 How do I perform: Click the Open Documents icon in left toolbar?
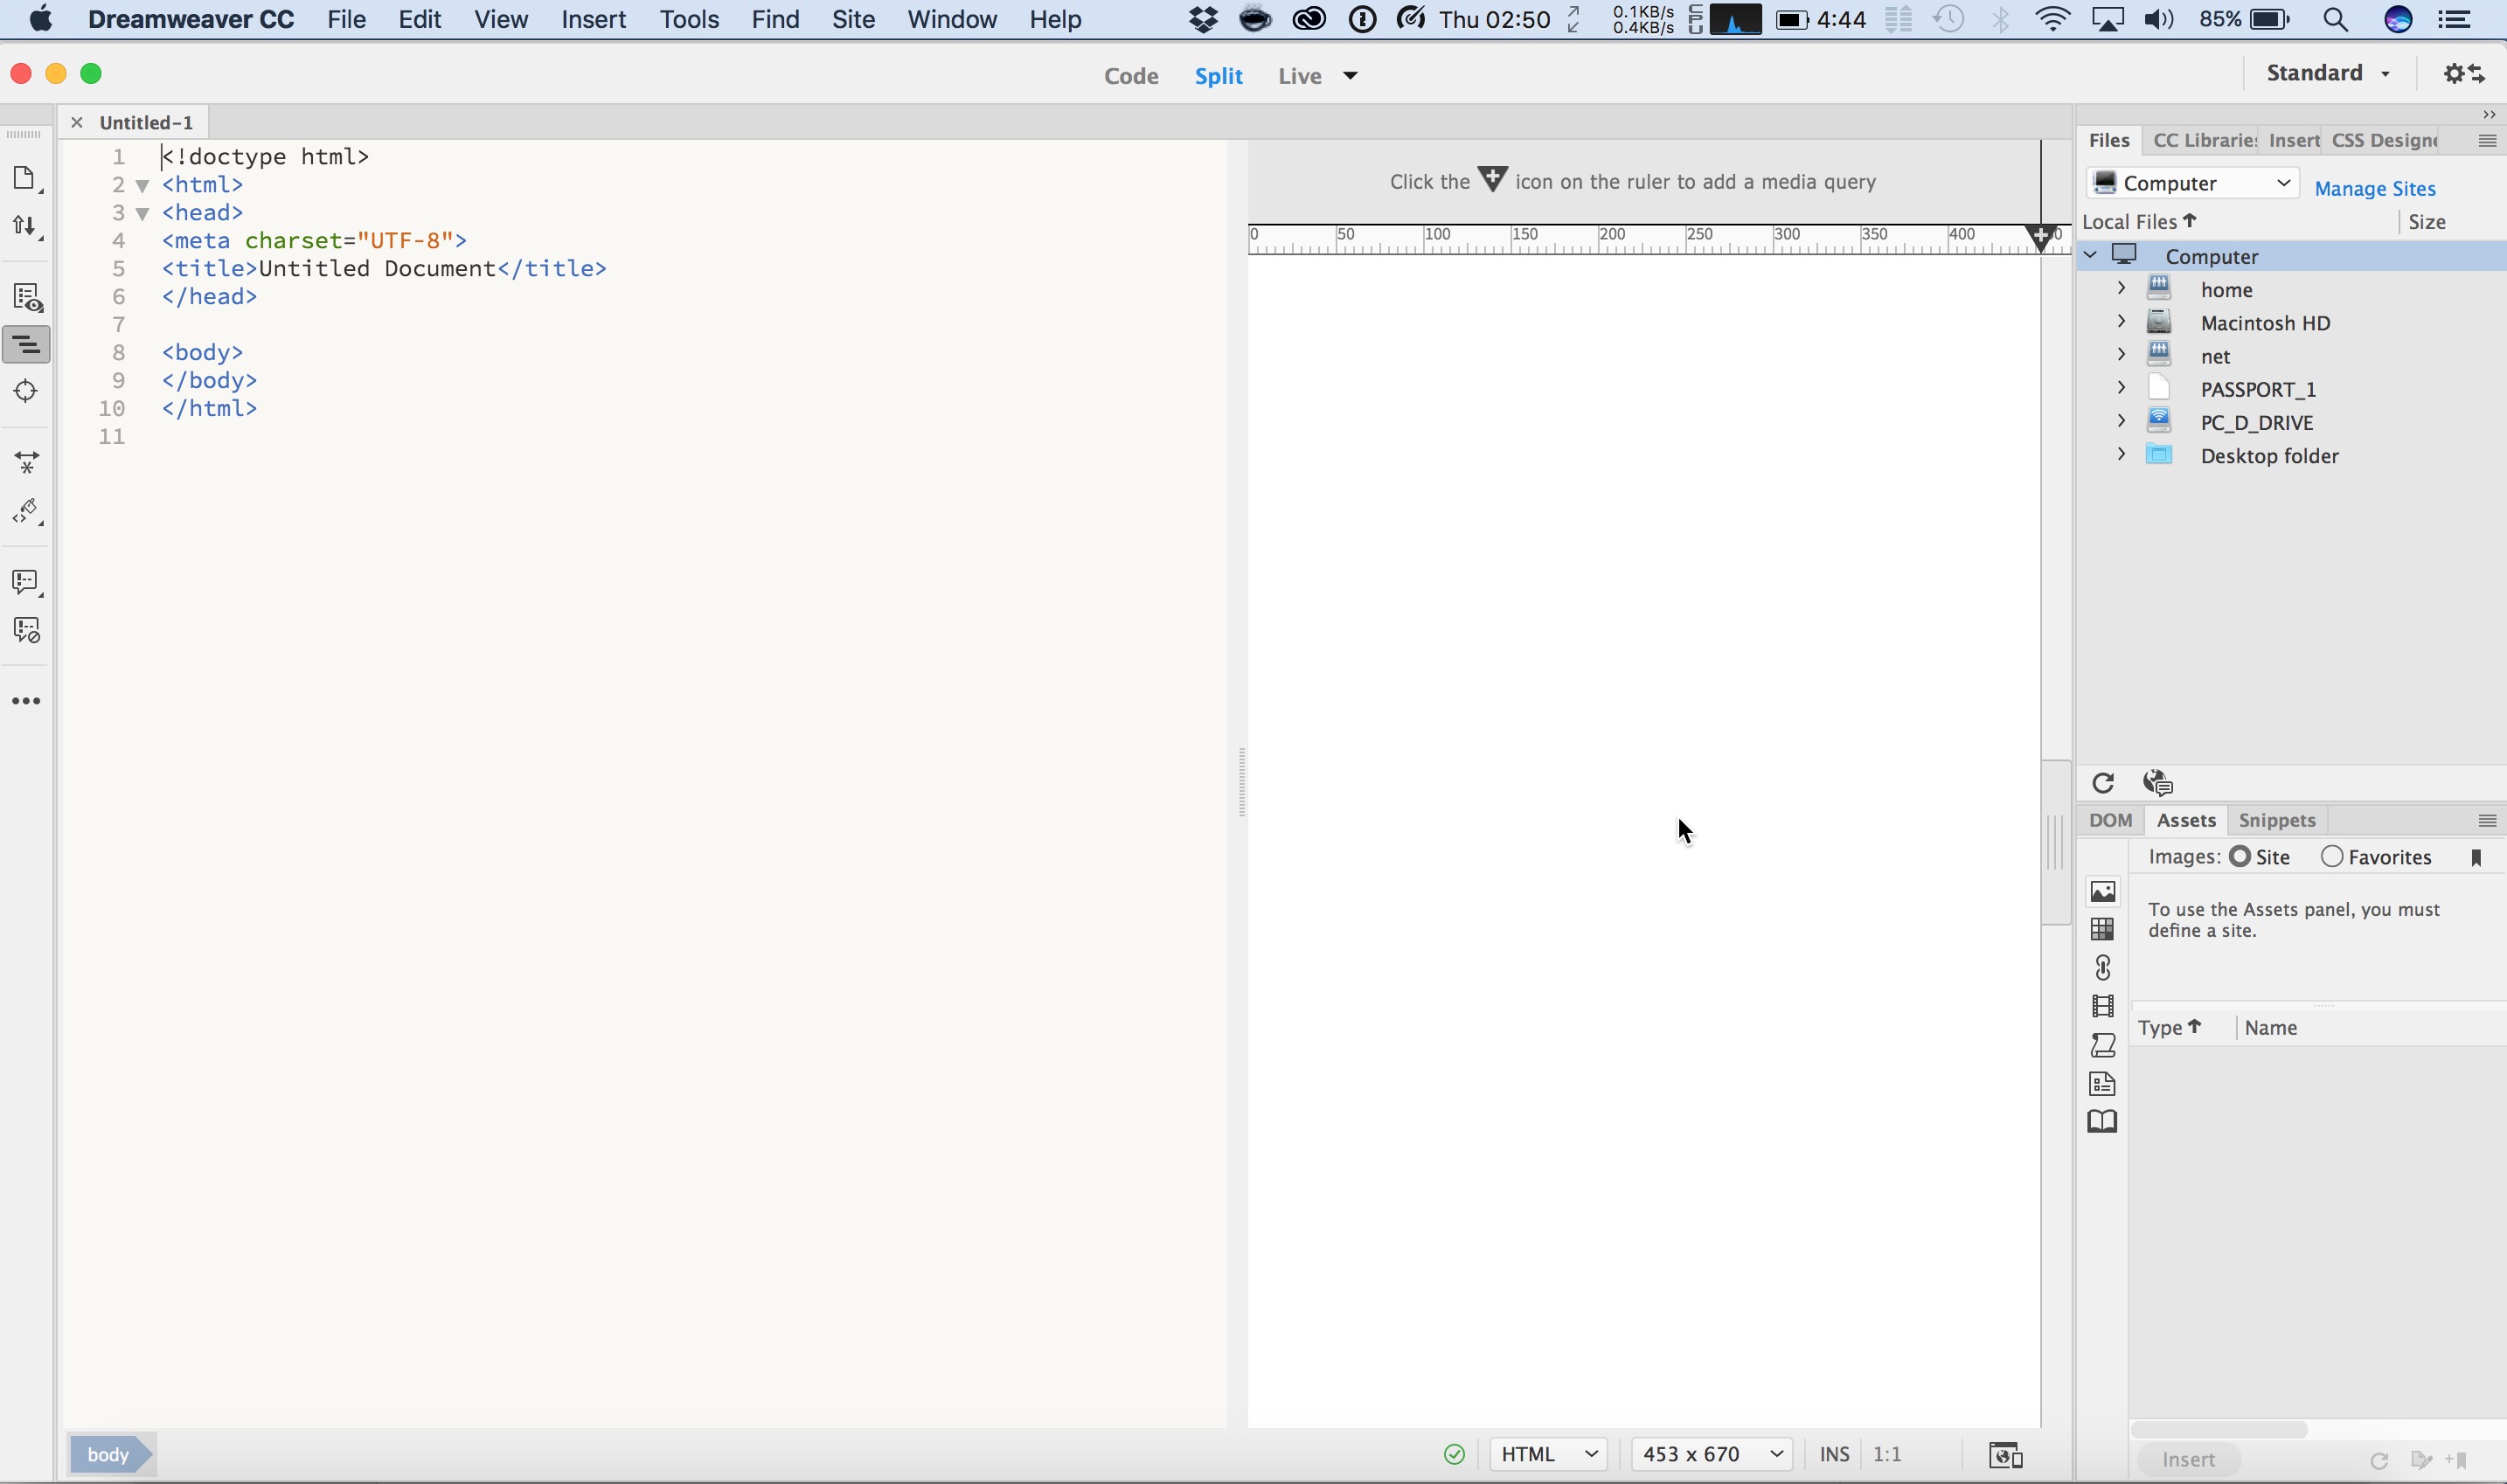[25, 179]
